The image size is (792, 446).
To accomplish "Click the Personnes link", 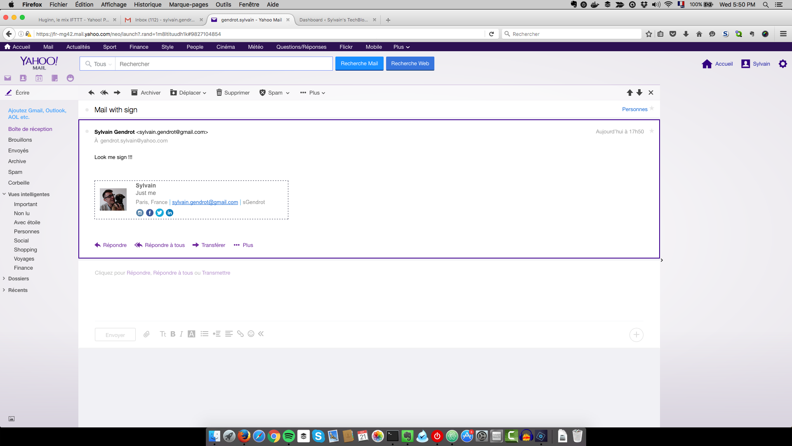I will tap(634, 109).
